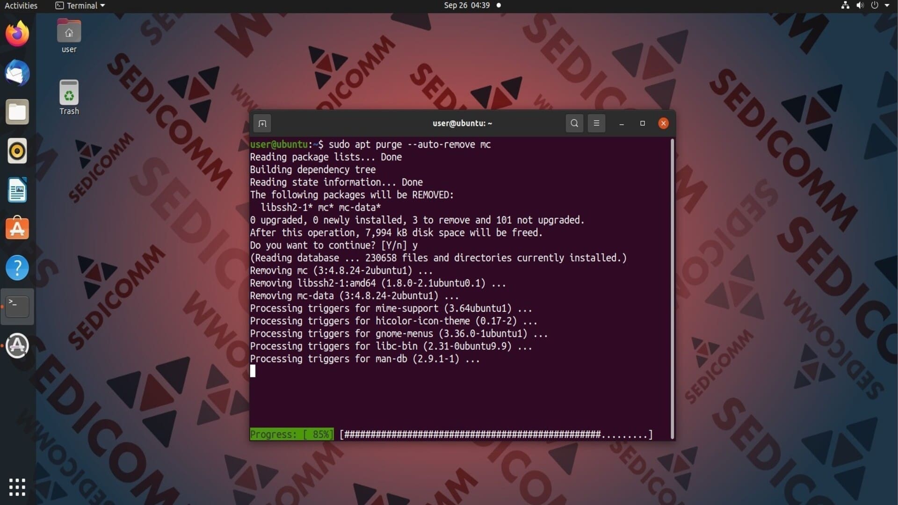Expand the system menu arrow

point(887,6)
